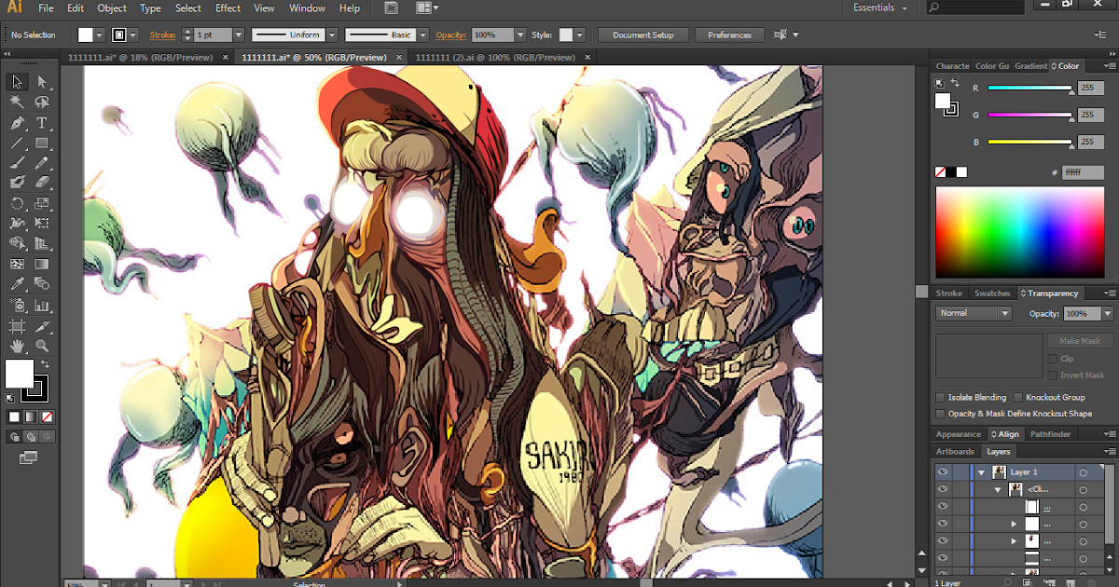Viewport: 1119px width, 587px height.
Task: Choose the Direct Selection tool
Action: [42, 82]
